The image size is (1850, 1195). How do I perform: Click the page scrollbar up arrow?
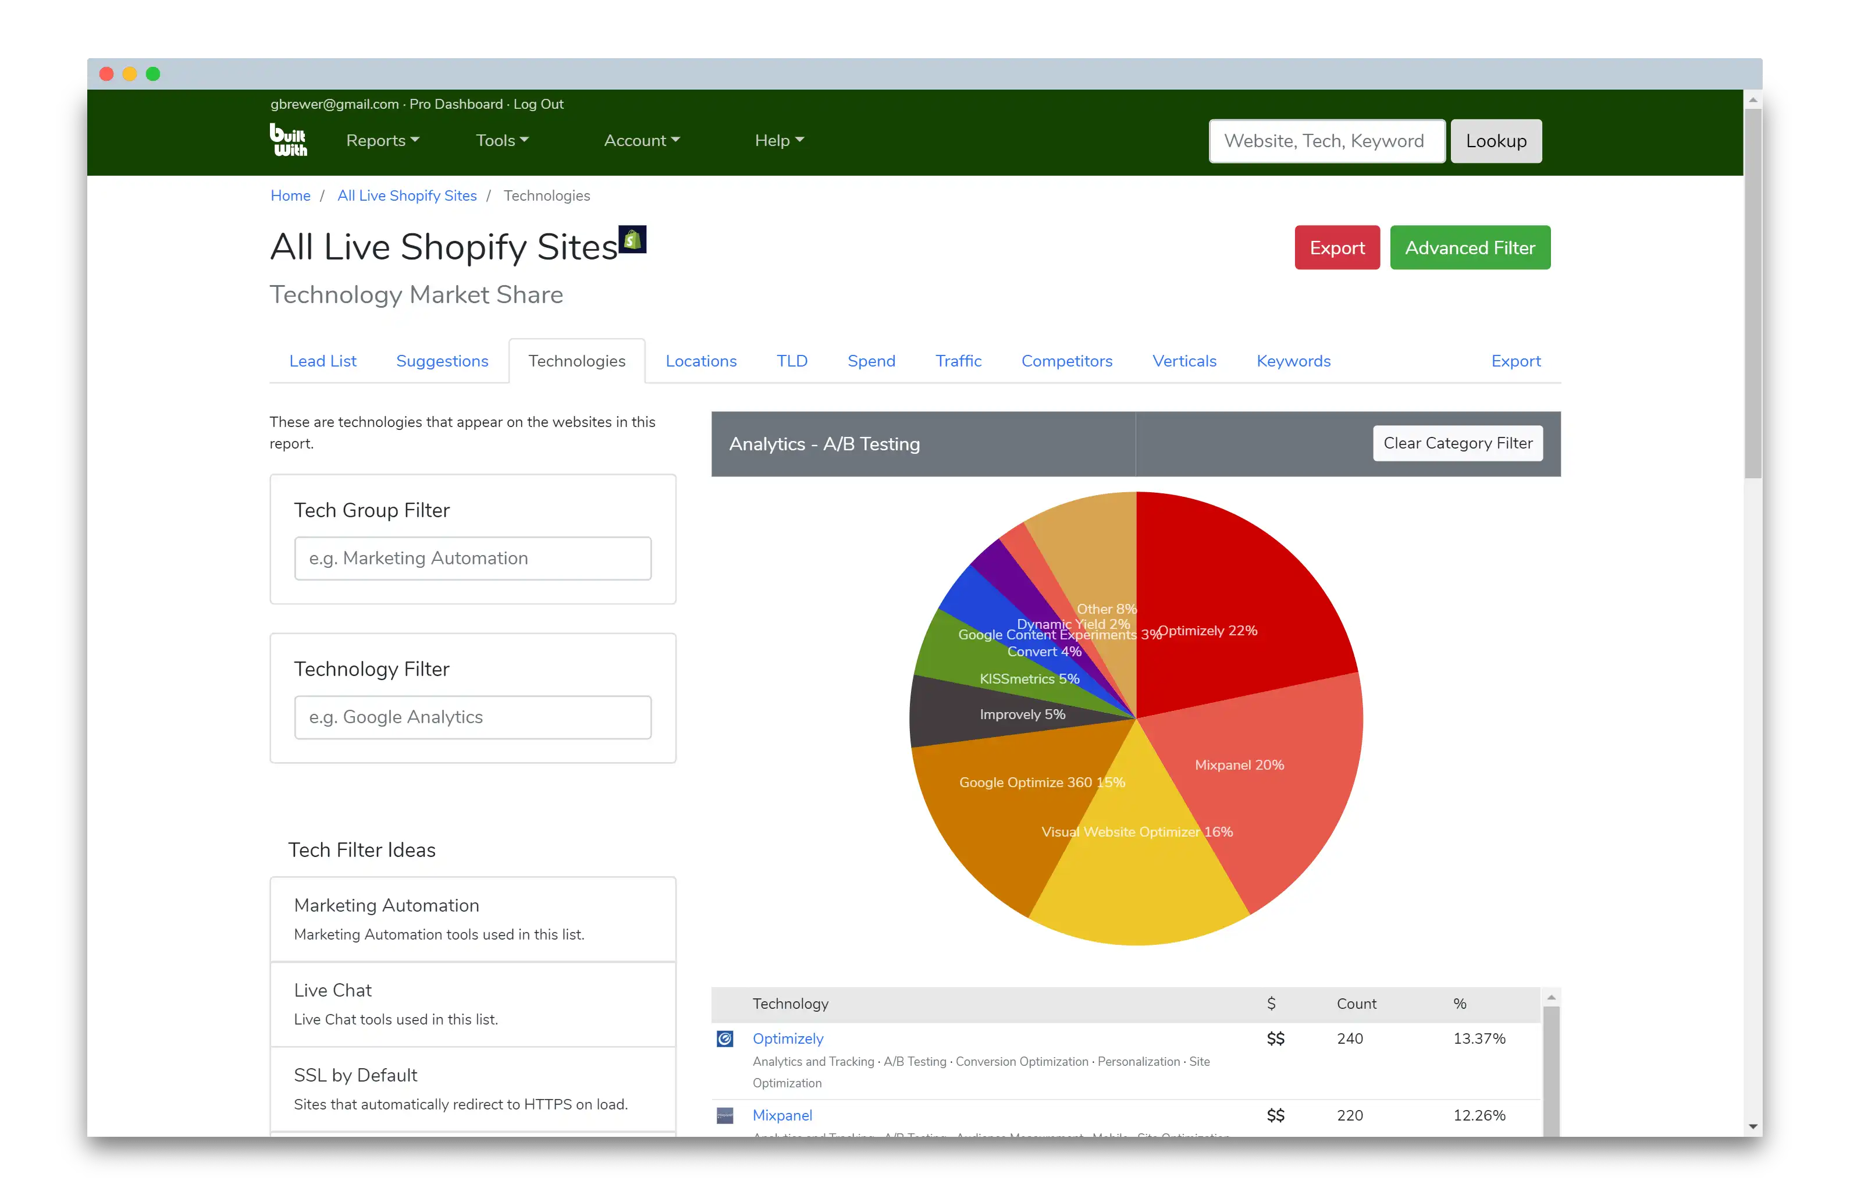point(1752,99)
